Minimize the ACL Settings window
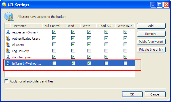 click(153, 5)
